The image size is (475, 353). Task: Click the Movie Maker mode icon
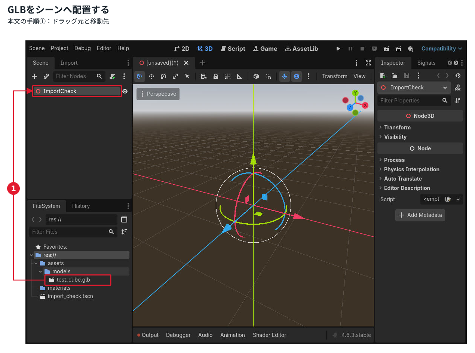point(410,49)
